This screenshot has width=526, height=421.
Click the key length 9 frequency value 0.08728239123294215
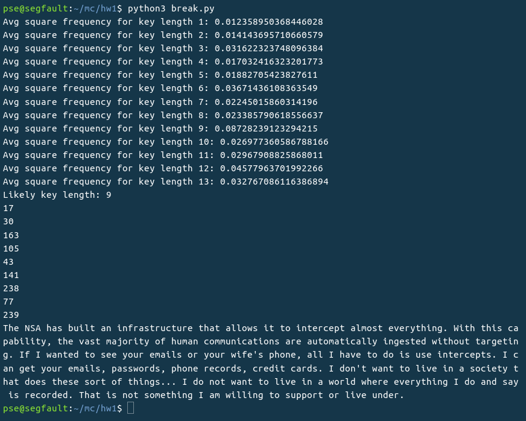[266, 128]
